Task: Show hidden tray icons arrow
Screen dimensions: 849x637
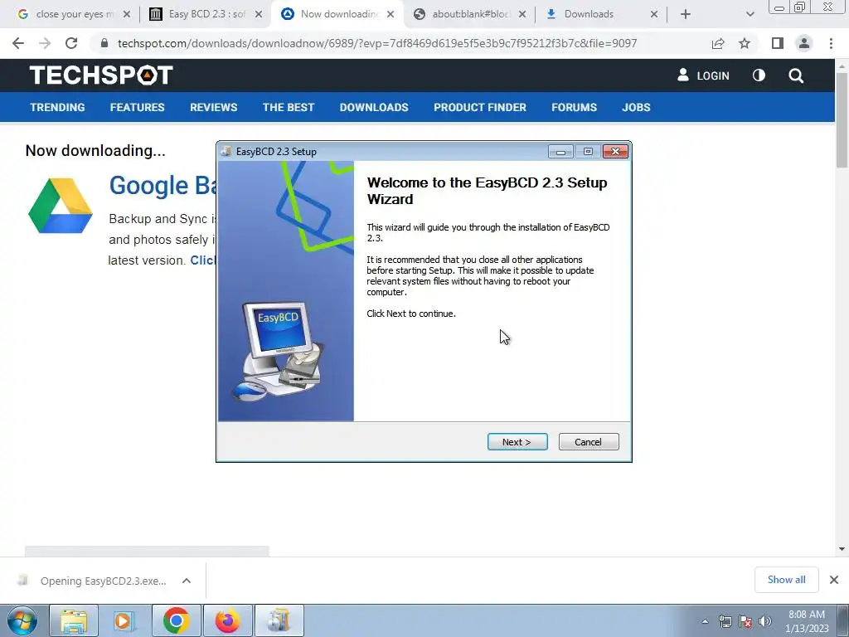Action: 705,621
